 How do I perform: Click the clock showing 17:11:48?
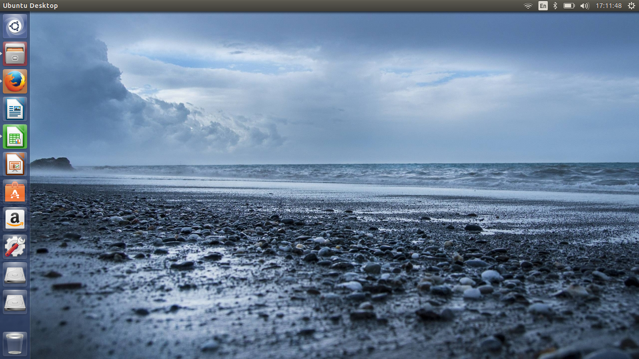[x=609, y=6]
